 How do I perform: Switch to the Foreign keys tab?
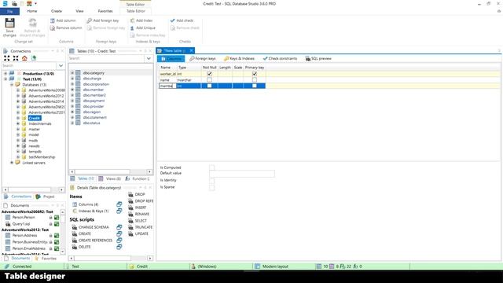203,59
